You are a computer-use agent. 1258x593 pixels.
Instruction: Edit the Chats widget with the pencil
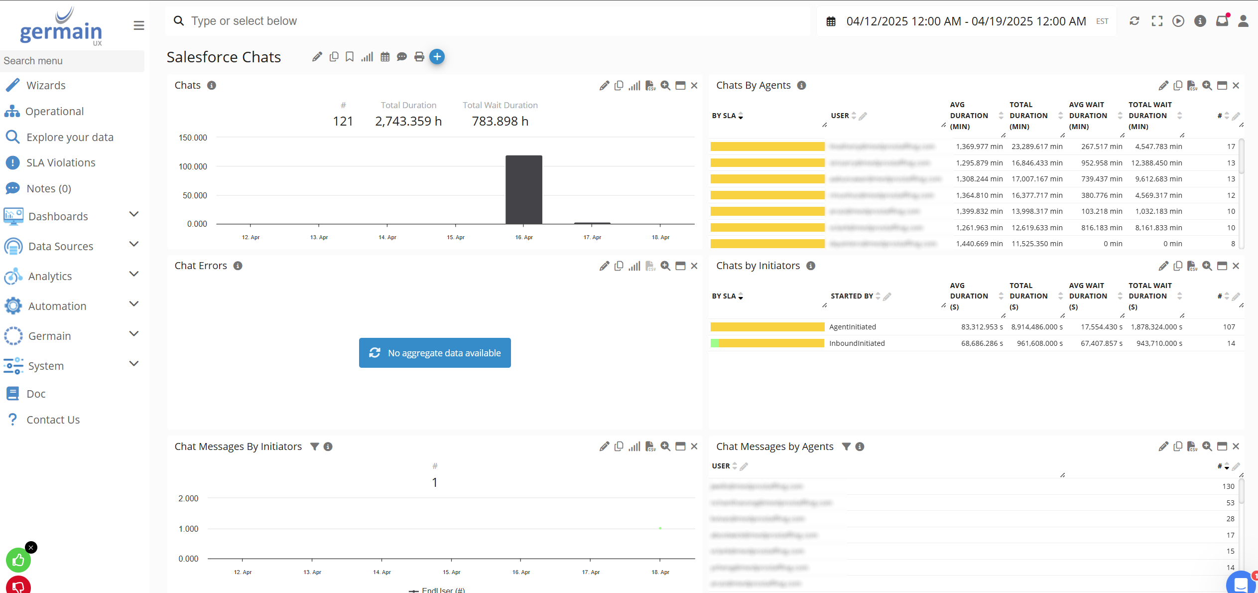[604, 85]
